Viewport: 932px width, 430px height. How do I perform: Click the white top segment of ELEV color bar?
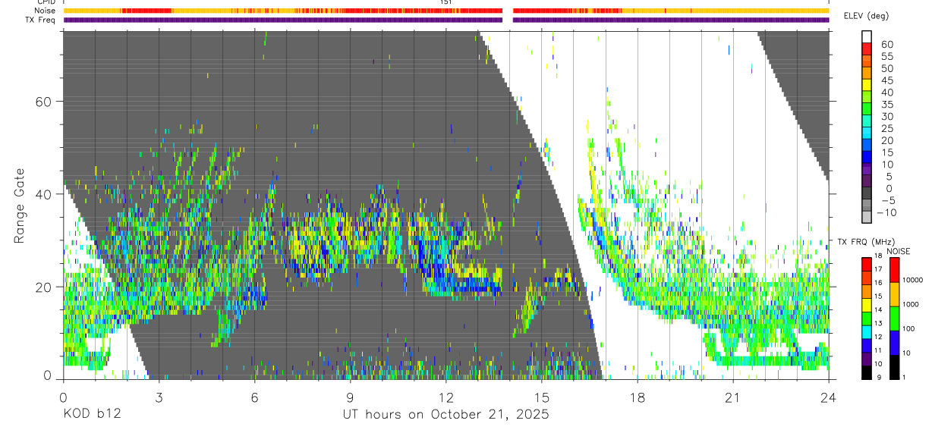coord(867,36)
